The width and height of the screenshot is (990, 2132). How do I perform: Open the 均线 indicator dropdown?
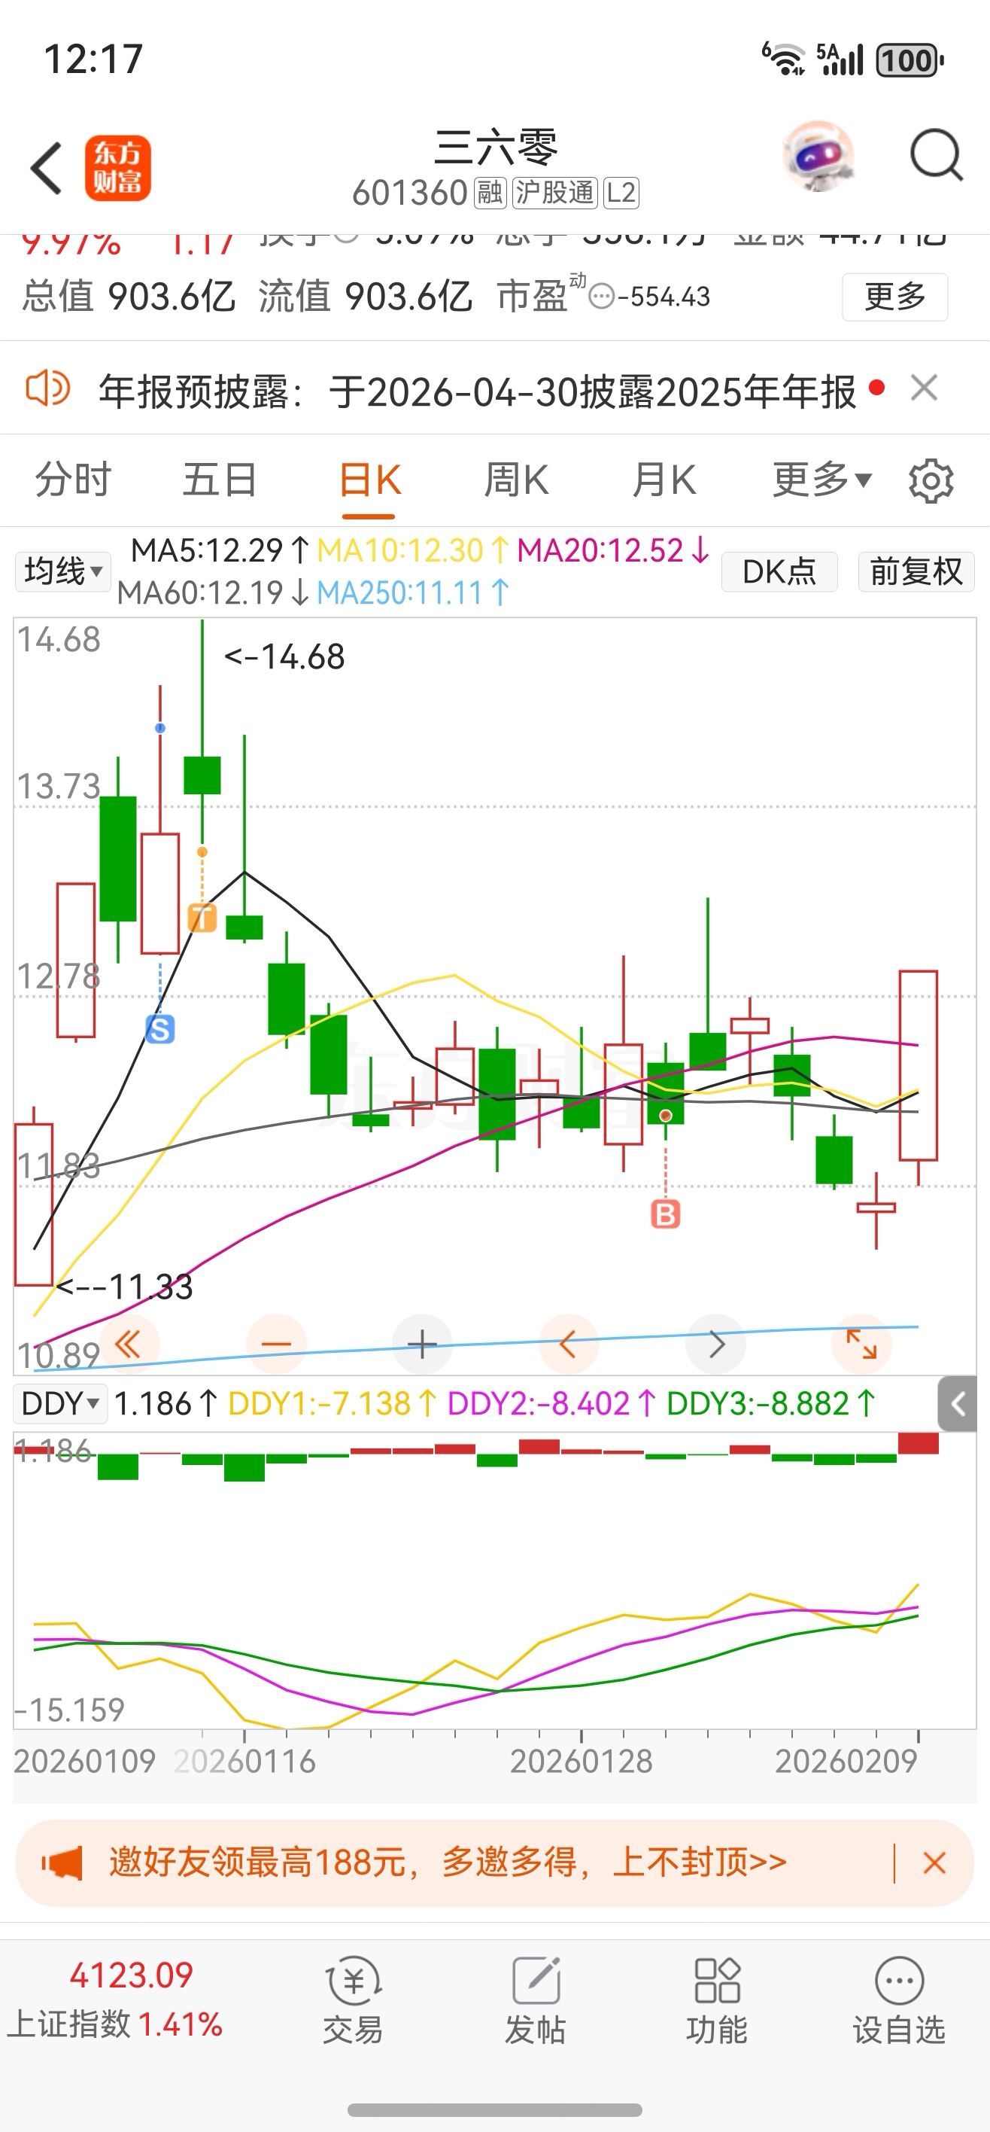pos(63,571)
